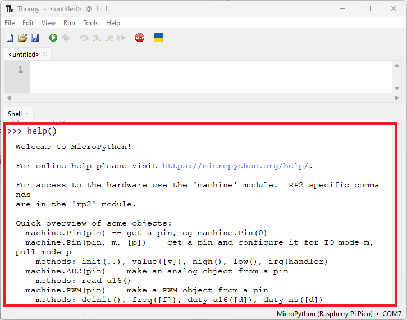Image resolution: width=407 pixels, height=320 pixels.
Task: Save file with floppy disk icon
Action: [35, 38]
